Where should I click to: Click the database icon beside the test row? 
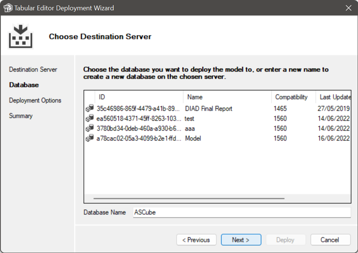tap(89, 119)
